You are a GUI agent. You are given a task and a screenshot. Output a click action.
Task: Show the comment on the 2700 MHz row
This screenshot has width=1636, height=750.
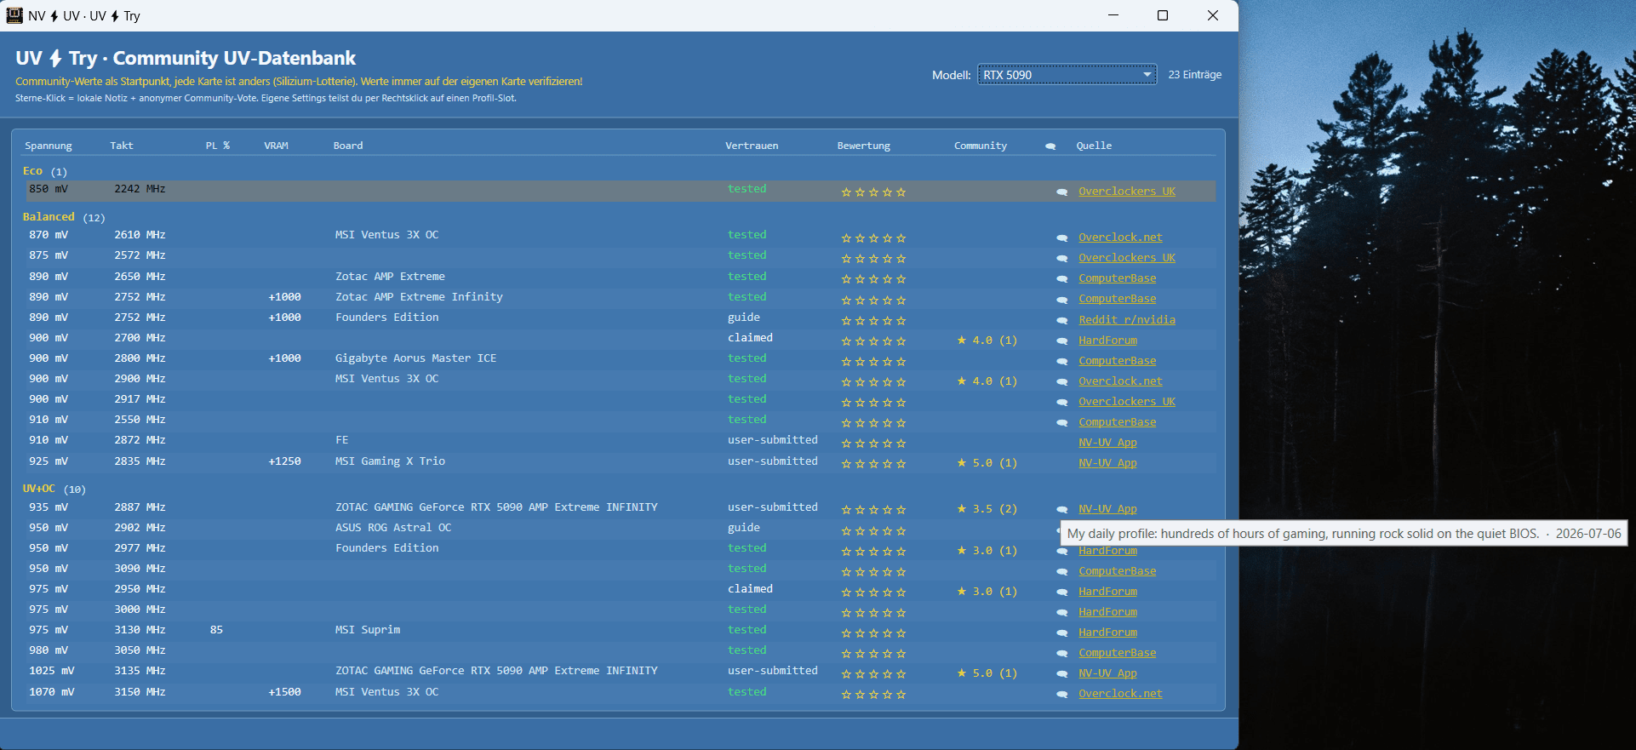(1061, 341)
